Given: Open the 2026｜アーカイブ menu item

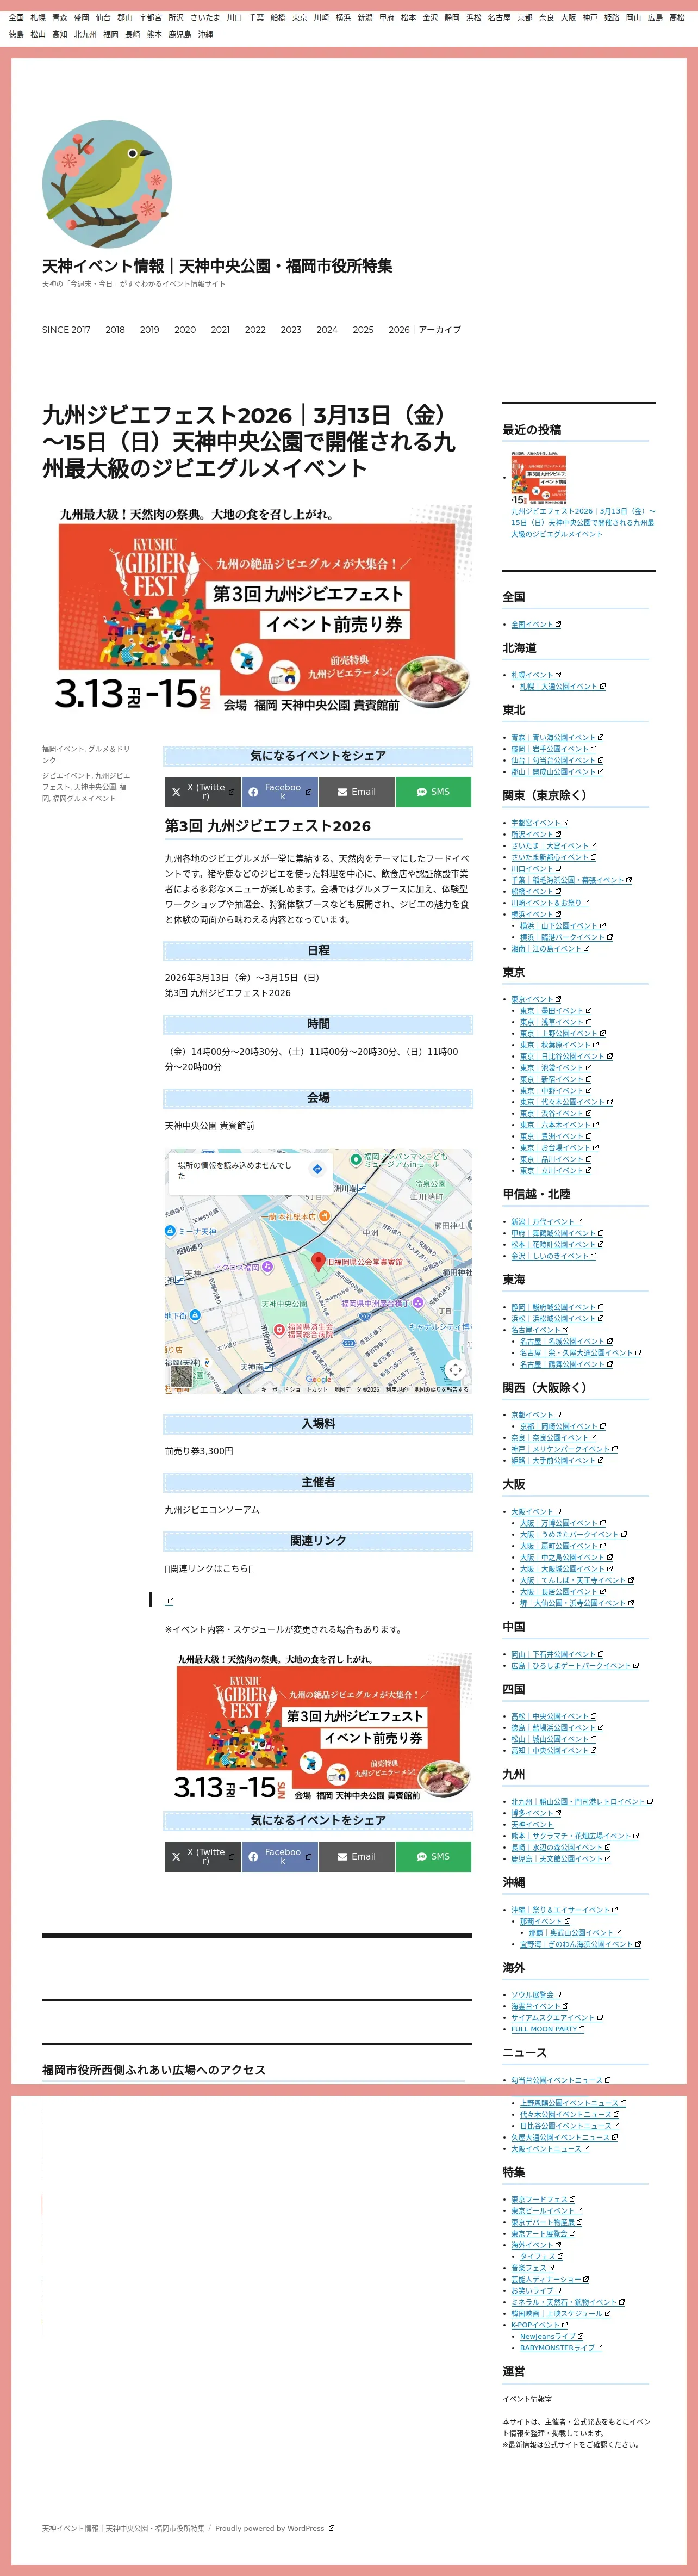Looking at the screenshot, I should click(425, 329).
